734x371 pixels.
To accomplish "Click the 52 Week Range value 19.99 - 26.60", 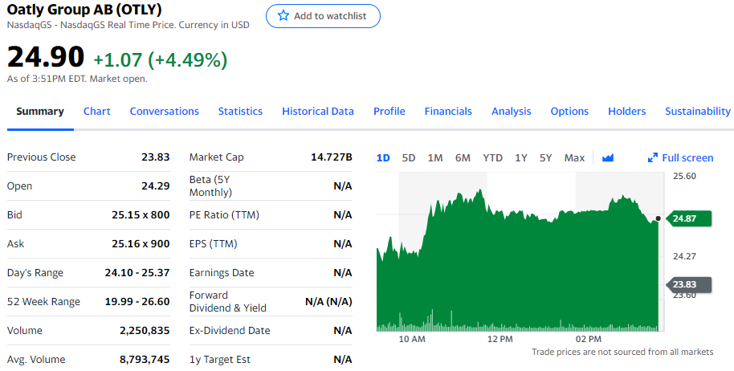I will 137,302.
